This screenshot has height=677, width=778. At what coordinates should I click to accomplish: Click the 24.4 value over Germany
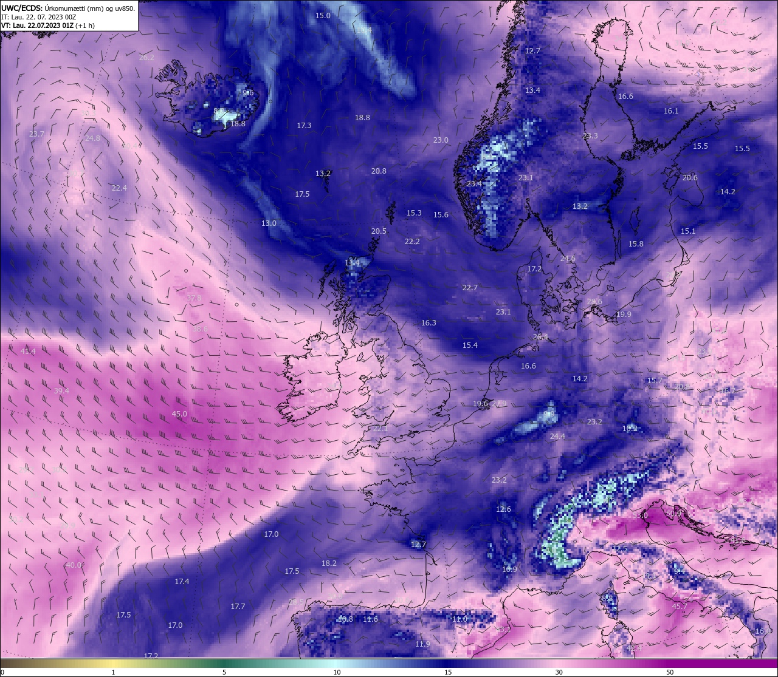(x=557, y=437)
